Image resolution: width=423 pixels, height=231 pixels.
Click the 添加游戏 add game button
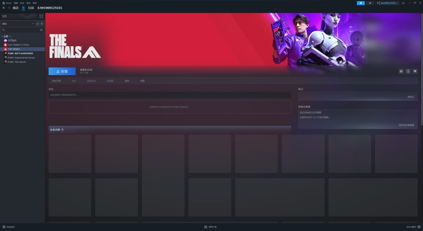pos(8,227)
